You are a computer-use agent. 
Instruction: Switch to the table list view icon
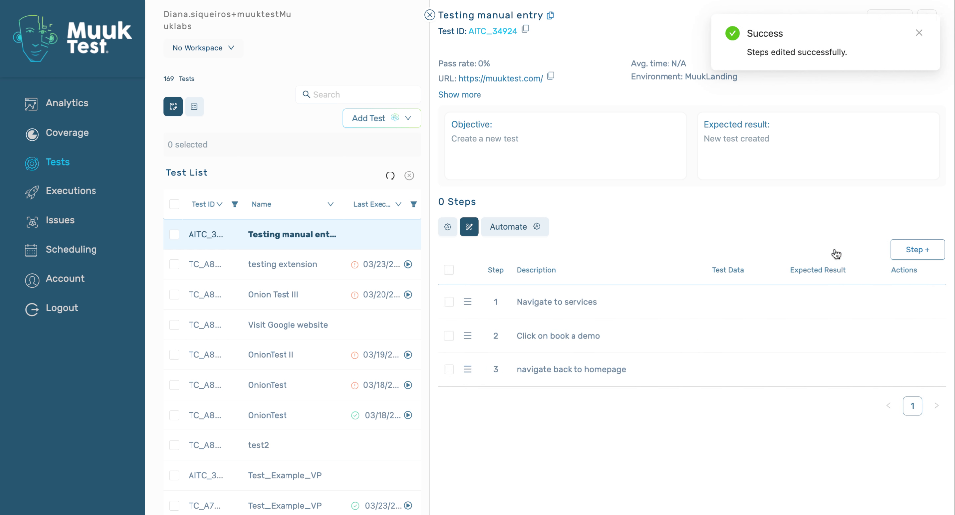coord(194,107)
